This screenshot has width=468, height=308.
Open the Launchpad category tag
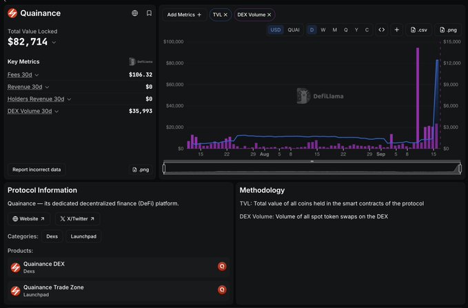(x=83, y=236)
